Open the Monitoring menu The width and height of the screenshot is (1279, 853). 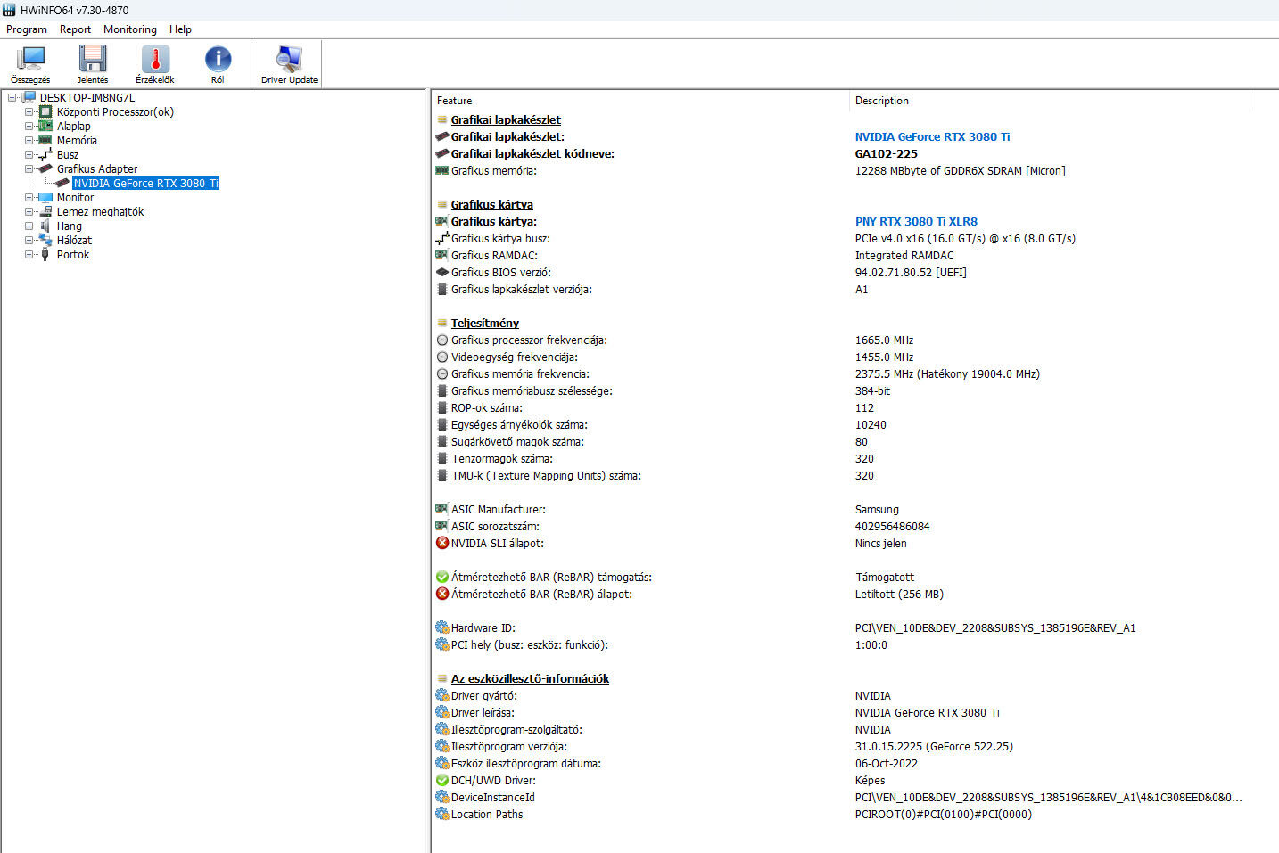click(x=130, y=29)
